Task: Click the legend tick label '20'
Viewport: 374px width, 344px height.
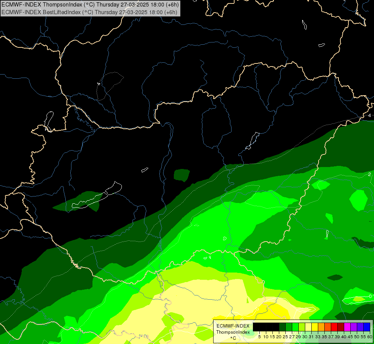Action: [x=279, y=337]
